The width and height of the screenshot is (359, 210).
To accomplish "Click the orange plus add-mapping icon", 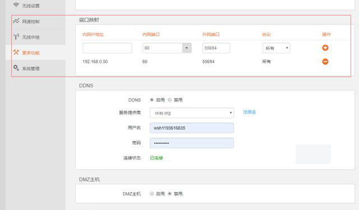I will coord(325,48).
